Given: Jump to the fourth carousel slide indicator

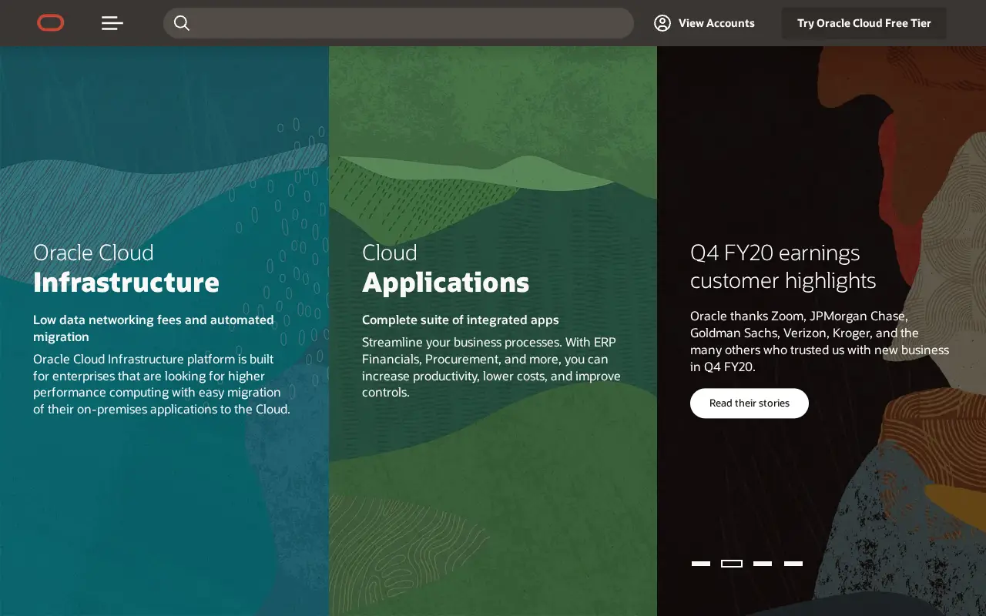Looking at the screenshot, I should (x=793, y=564).
